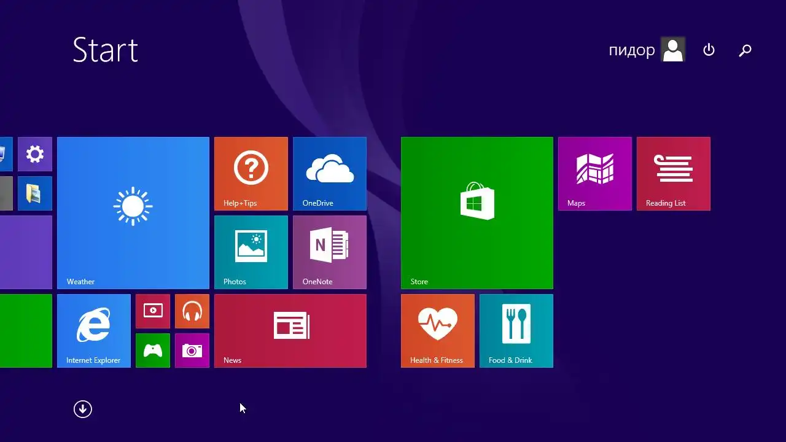
Task: Open the Maps tile
Action: tap(595, 174)
